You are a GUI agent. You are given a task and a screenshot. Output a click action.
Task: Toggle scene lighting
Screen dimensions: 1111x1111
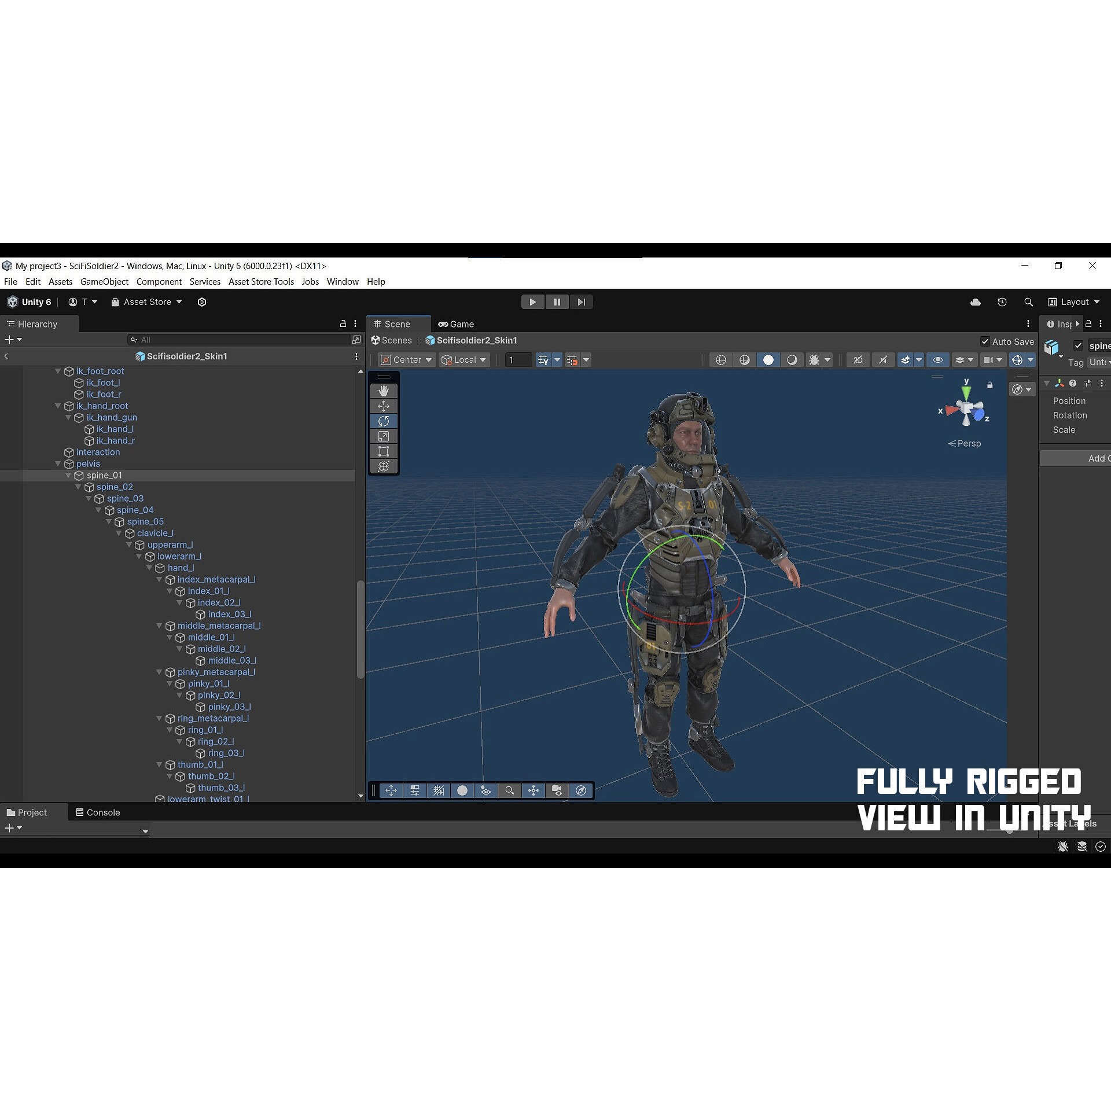882,360
